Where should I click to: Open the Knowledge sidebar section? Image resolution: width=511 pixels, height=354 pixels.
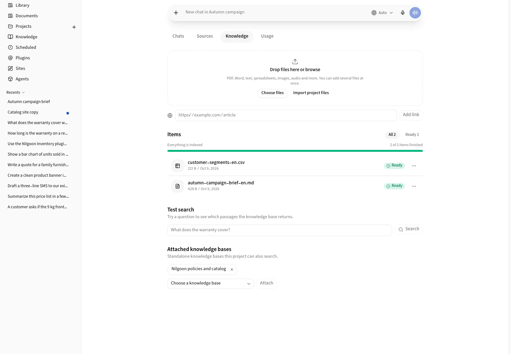[41, 37]
